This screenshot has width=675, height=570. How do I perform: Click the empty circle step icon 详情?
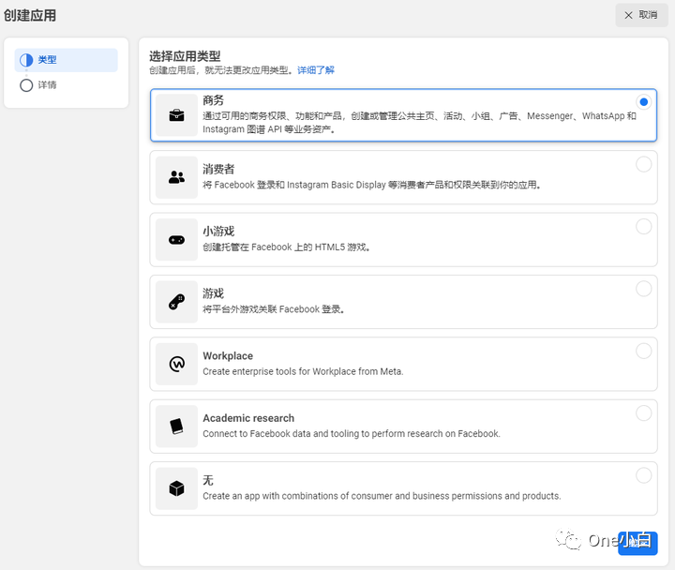pyautogui.click(x=26, y=85)
